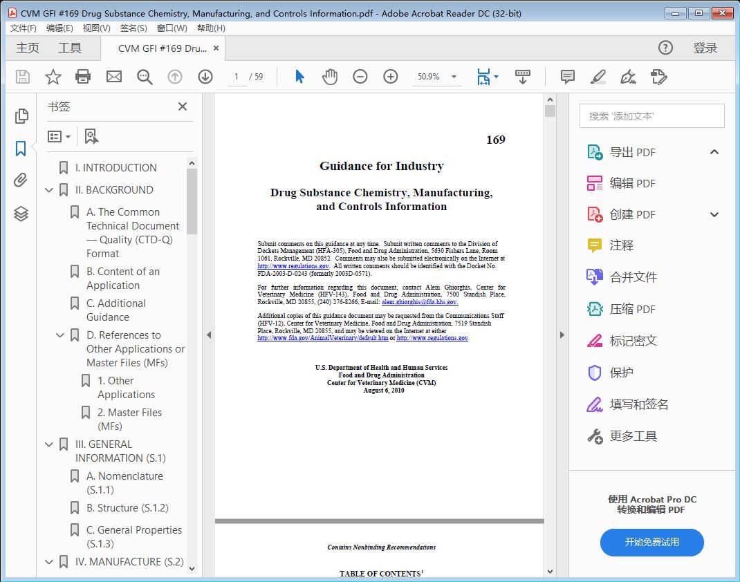Select the arrow selection tool
Screen dimensions: 740x582
(x=299, y=77)
